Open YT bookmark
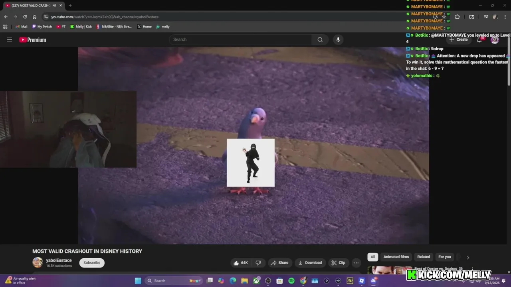The width and height of the screenshot is (511, 287). point(61,27)
